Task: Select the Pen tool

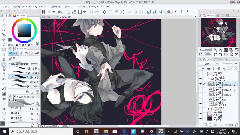Action: tap(4, 55)
